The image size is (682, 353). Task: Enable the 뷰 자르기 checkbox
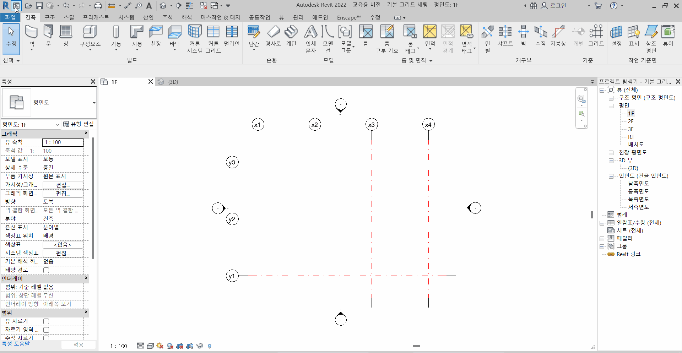[46, 321]
